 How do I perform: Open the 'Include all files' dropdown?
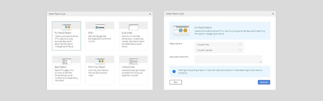219,44
